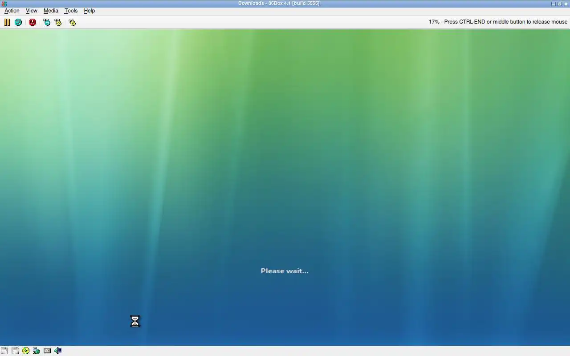Maximize the 86Box window
This screenshot has height=356, width=570.
[x=560, y=4]
